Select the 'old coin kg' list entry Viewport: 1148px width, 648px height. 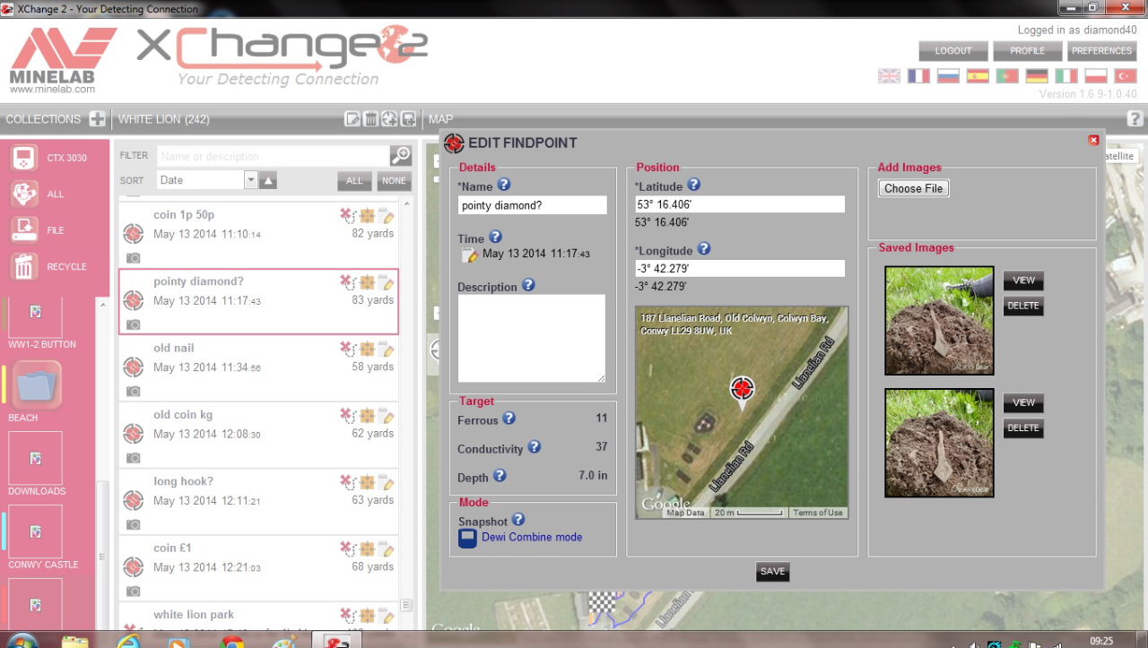click(x=258, y=435)
